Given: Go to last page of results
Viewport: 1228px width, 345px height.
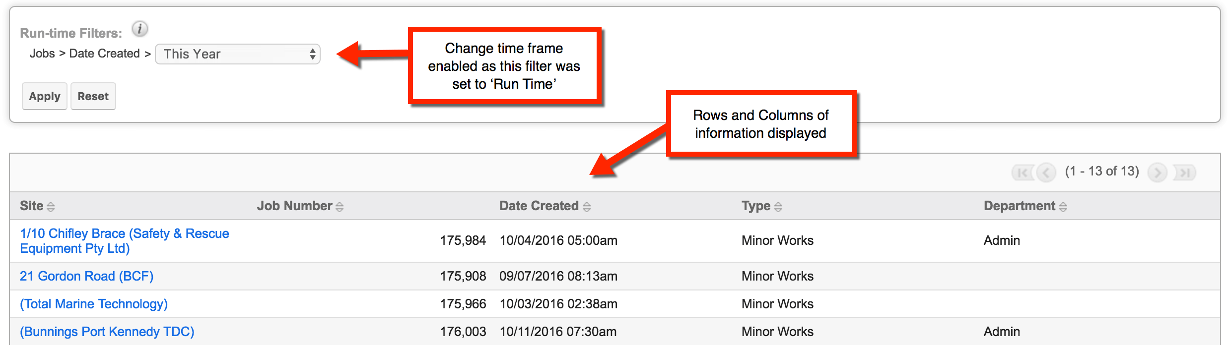Looking at the screenshot, I should coord(1185,172).
